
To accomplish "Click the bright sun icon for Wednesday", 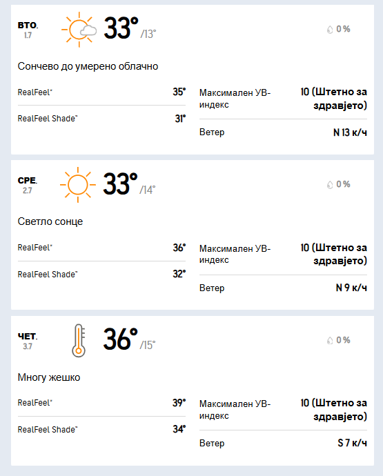I will pos(78,185).
